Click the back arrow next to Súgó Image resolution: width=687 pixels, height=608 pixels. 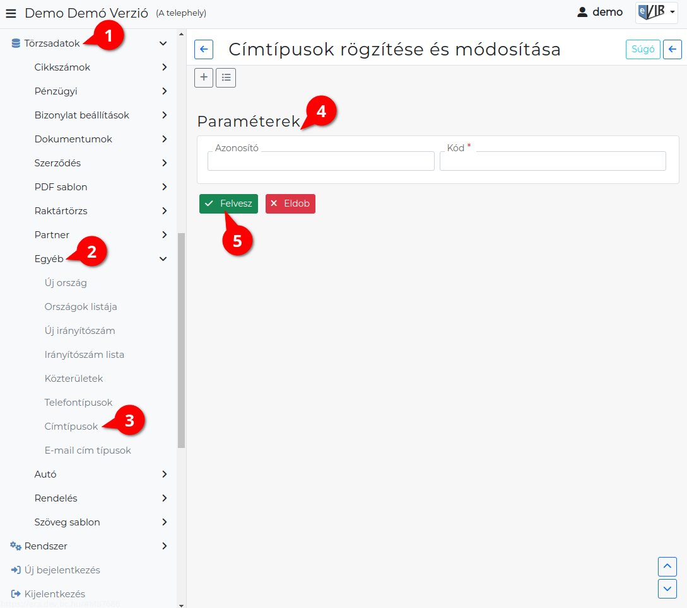(672, 49)
